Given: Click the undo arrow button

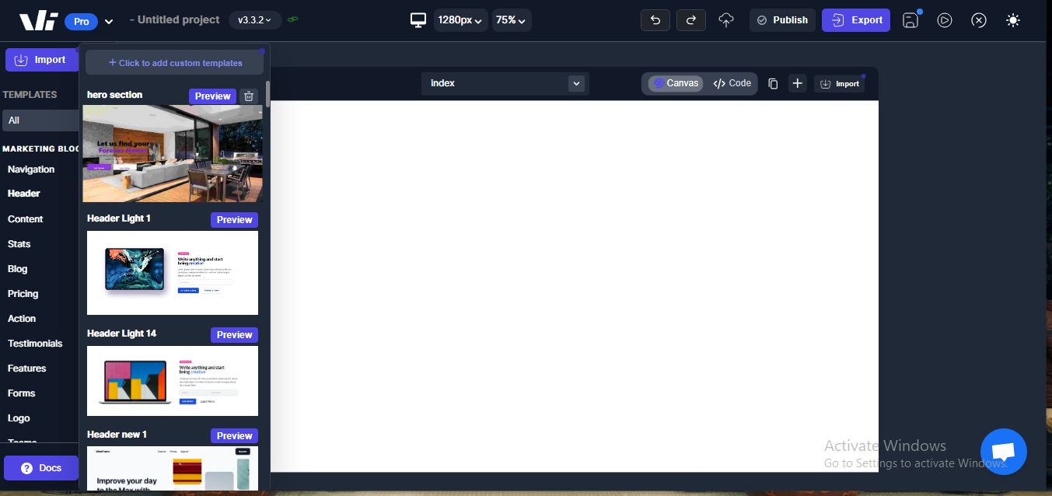Looking at the screenshot, I should [655, 20].
